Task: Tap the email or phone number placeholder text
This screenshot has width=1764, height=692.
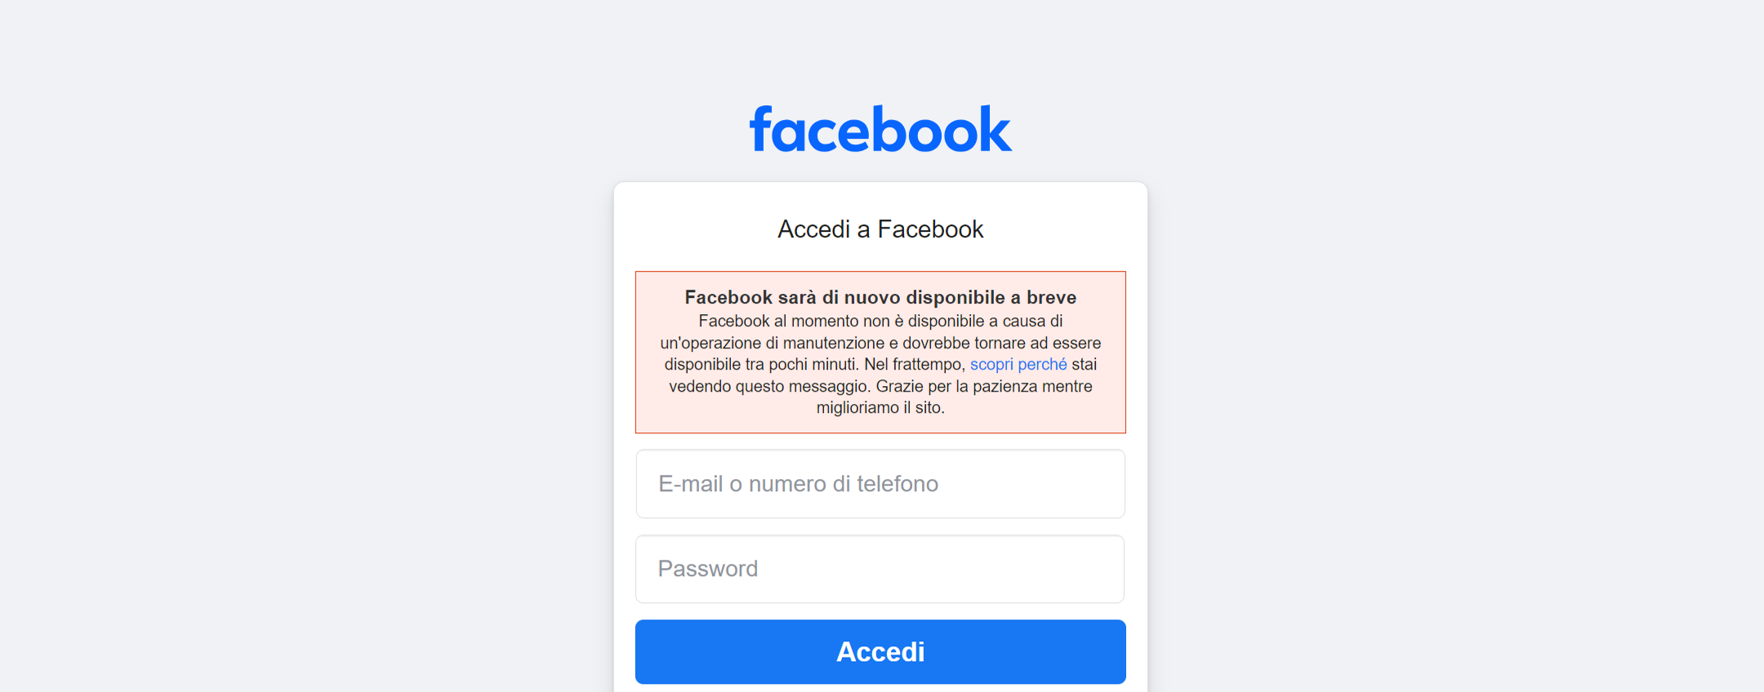Action: (x=798, y=483)
